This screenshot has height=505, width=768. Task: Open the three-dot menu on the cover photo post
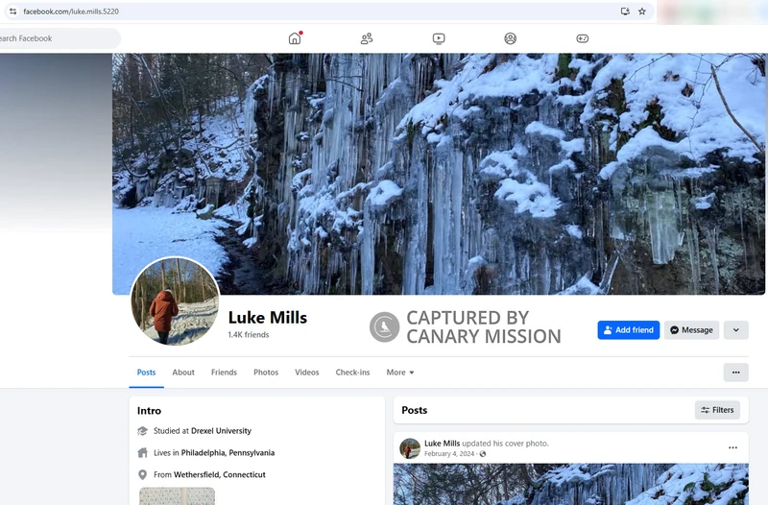point(732,447)
